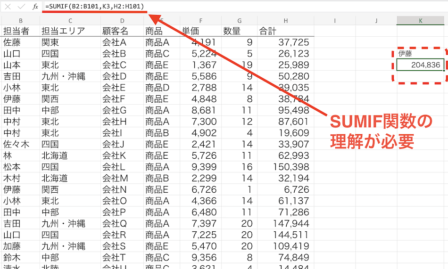
Task: Click the total cell 144,511
Action: click(286, 235)
